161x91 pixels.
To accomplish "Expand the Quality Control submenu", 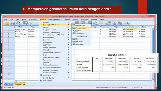I will [x=55, y=78].
